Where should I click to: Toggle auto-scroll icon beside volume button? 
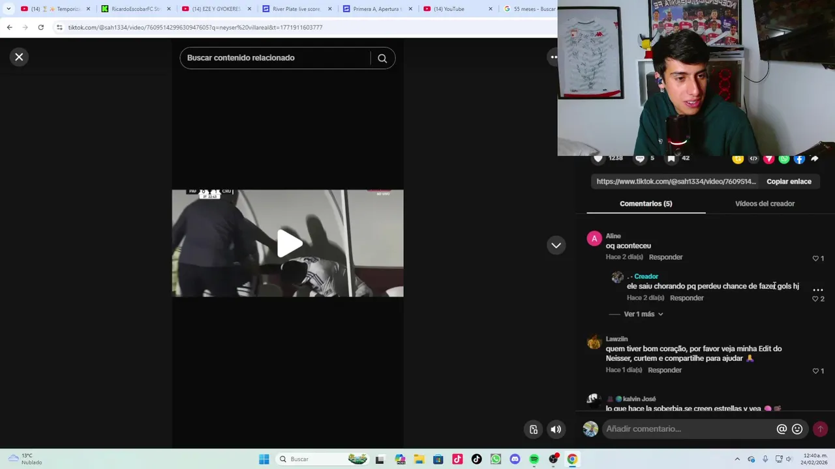click(534, 429)
